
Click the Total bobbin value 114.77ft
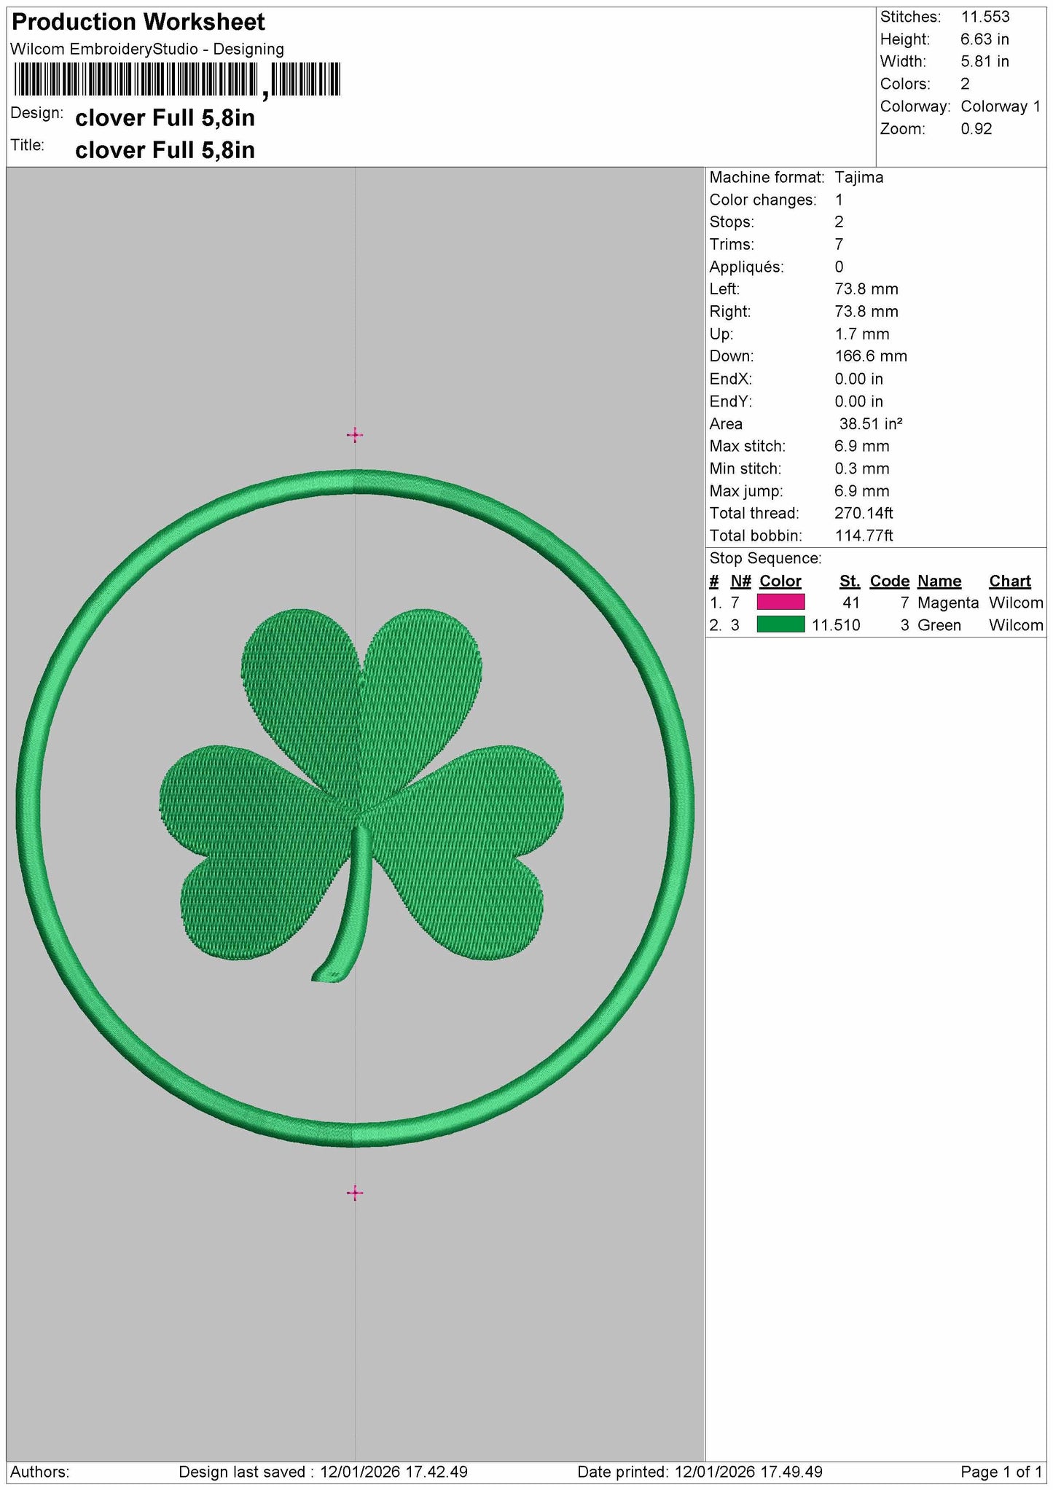point(864,536)
